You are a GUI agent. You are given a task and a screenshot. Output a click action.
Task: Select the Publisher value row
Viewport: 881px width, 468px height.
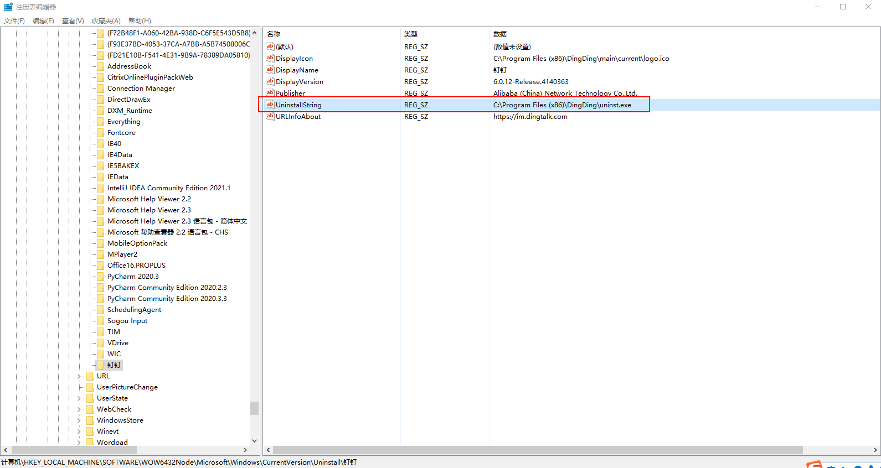coord(571,93)
